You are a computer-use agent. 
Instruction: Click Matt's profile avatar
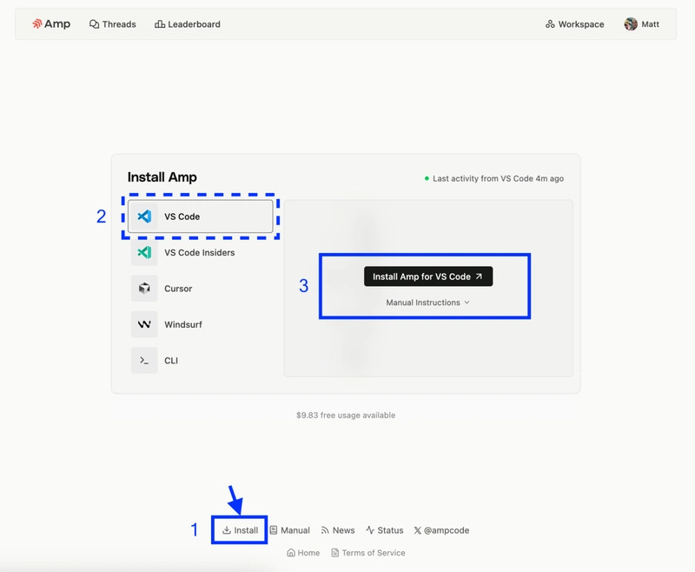631,24
